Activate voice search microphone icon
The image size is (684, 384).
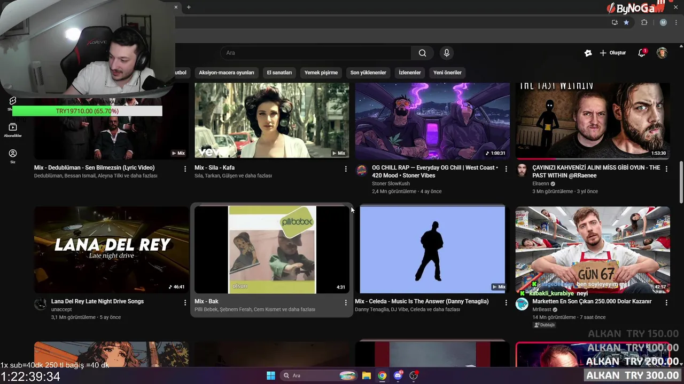click(x=447, y=53)
